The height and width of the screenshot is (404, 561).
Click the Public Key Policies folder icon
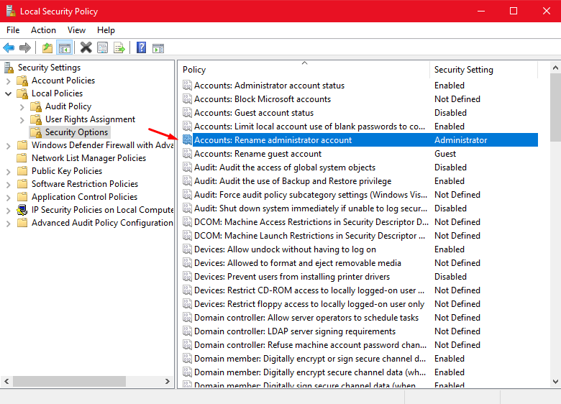[x=22, y=171]
